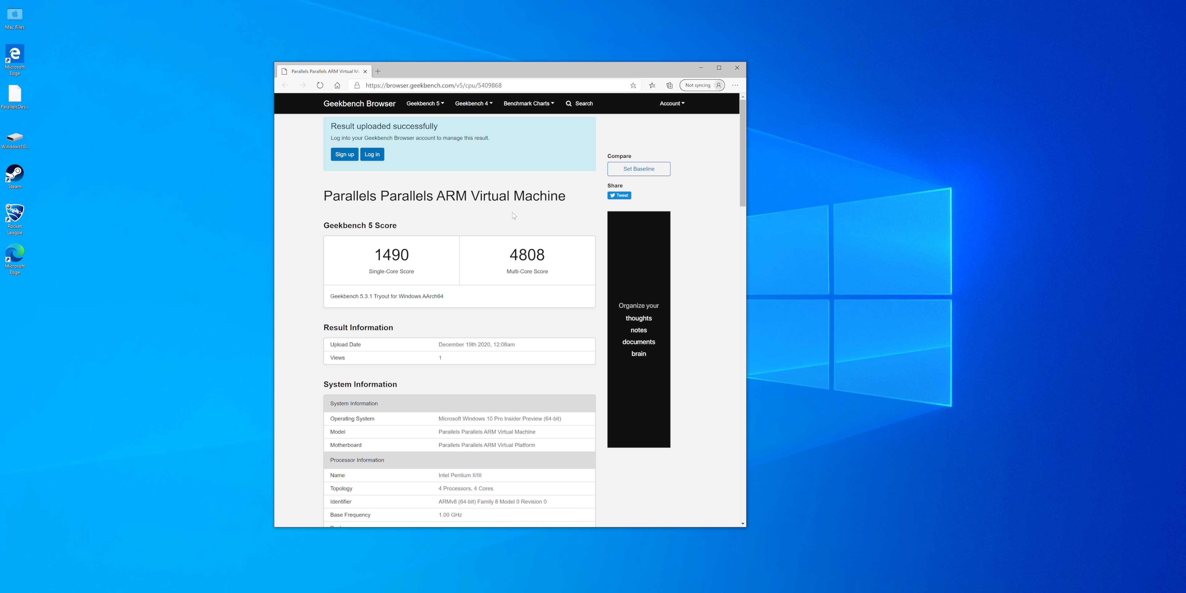Open the Collections icon
Image resolution: width=1186 pixels, height=593 pixels.
669,85
